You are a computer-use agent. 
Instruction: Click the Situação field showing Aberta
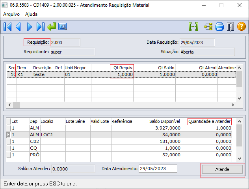click(207, 52)
